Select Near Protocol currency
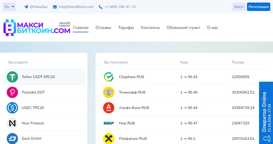The image size is (273, 144). click(44, 123)
